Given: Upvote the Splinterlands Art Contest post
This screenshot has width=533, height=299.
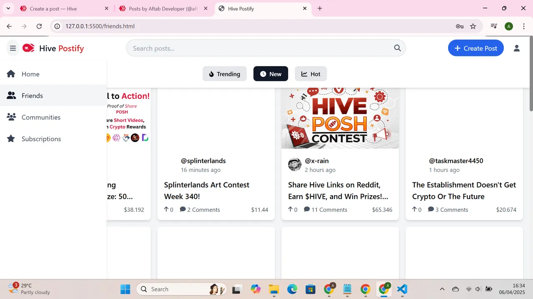Looking at the screenshot, I should [x=169, y=210].
